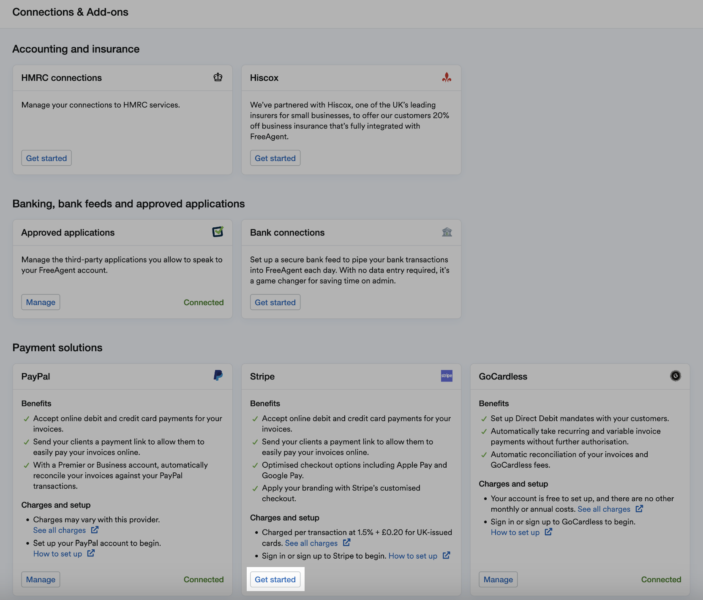
Task: Click the Stripe logo icon
Action: tap(447, 376)
